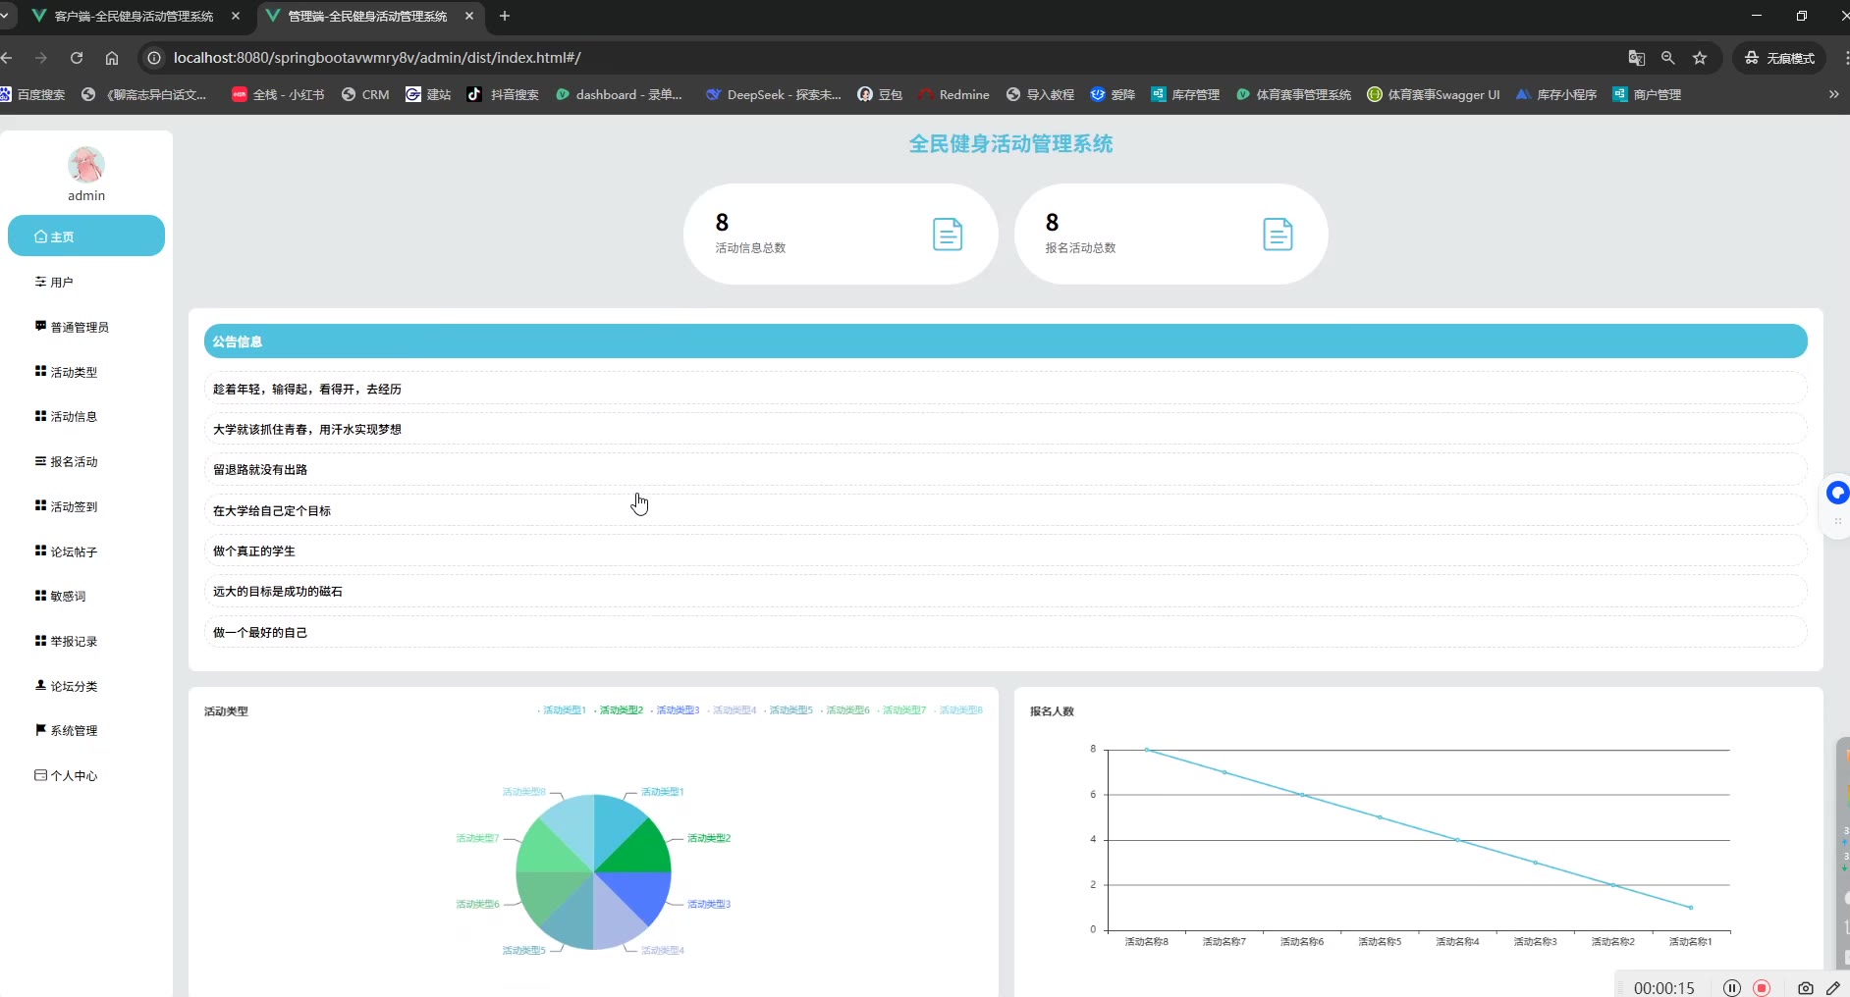
Task: Switch to the 客户端 browser tab
Action: tap(134, 17)
